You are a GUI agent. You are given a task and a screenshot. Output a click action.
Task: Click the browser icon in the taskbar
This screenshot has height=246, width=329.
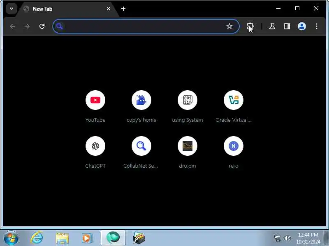pyautogui.click(x=113, y=238)
